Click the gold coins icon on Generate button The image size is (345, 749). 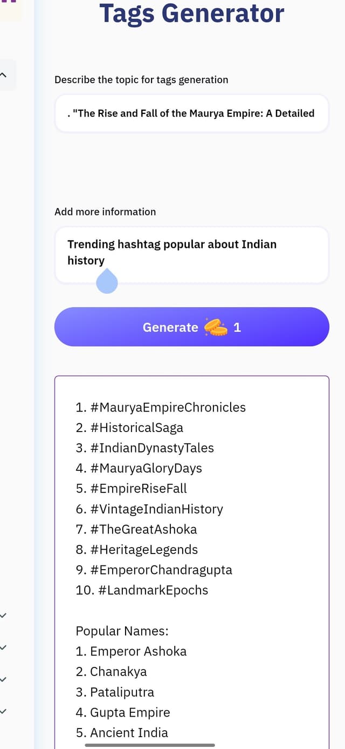click(x=216, y=327)
